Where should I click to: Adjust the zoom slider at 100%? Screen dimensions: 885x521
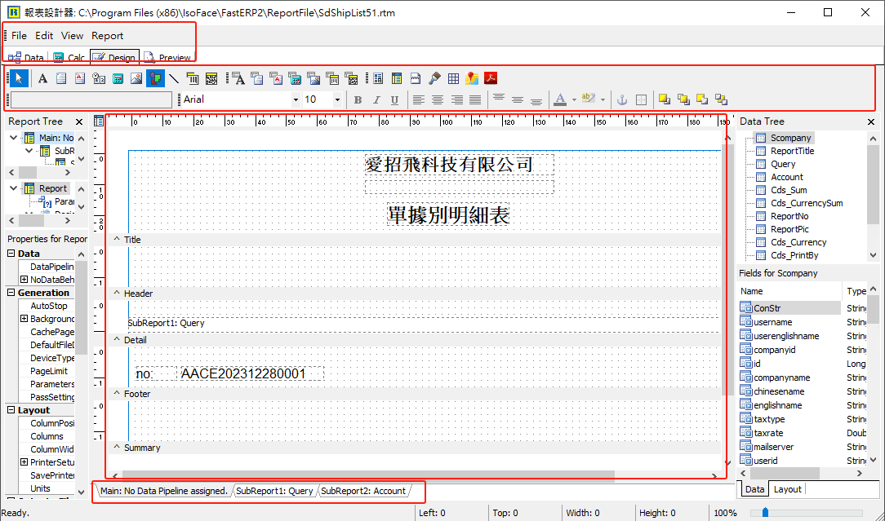click(765, 513)
